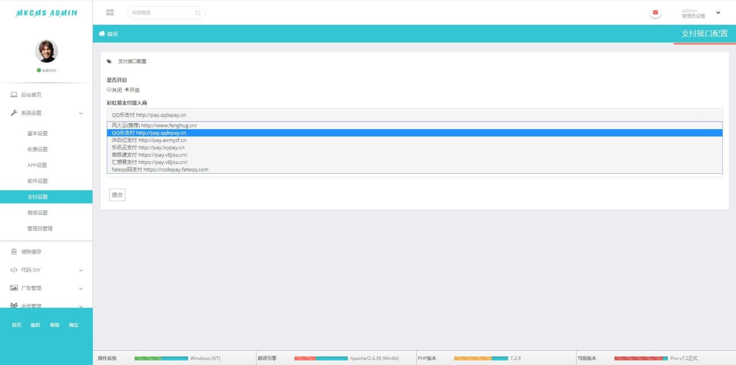Click the 支付接口配置 page title tab
Screen dimensions: 736x365
pos(704,33)
